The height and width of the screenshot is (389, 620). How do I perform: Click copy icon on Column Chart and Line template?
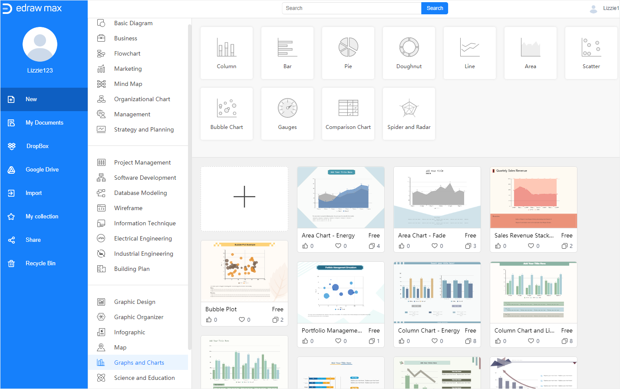564,341
